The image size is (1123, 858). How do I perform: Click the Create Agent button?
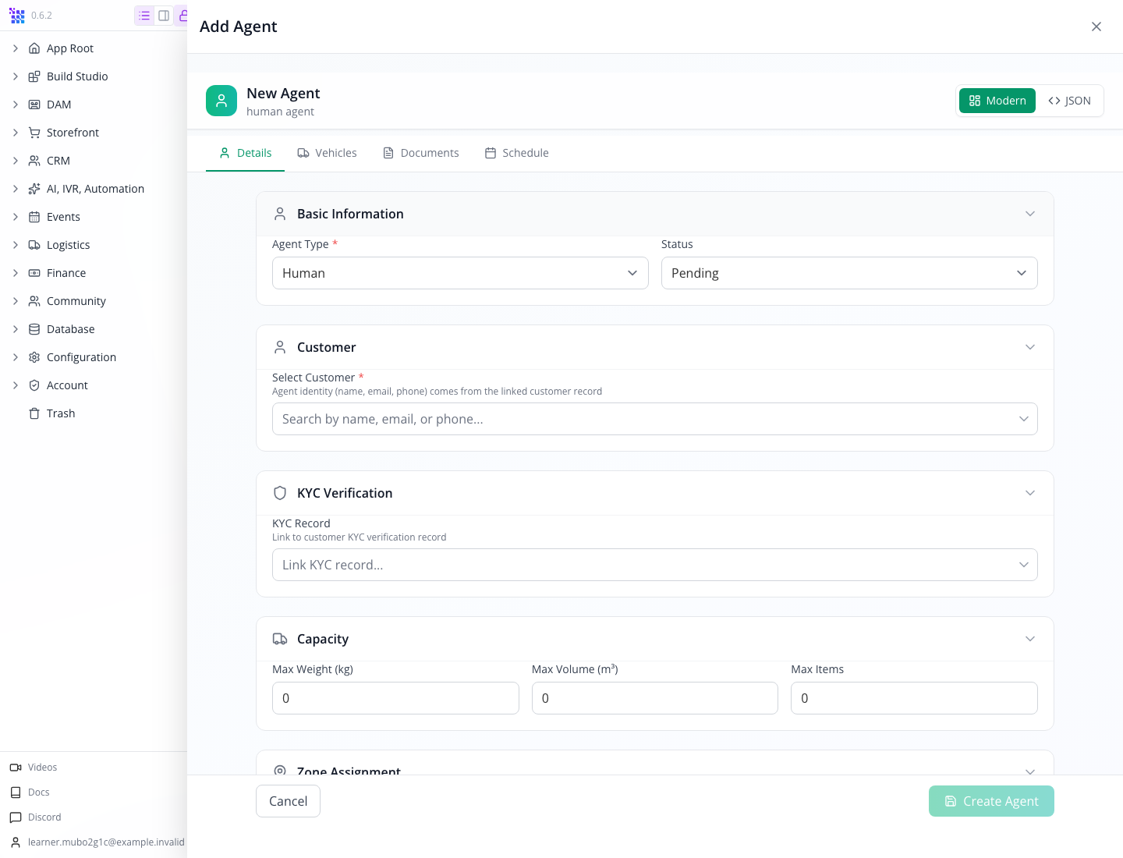[x=991, y=801]
